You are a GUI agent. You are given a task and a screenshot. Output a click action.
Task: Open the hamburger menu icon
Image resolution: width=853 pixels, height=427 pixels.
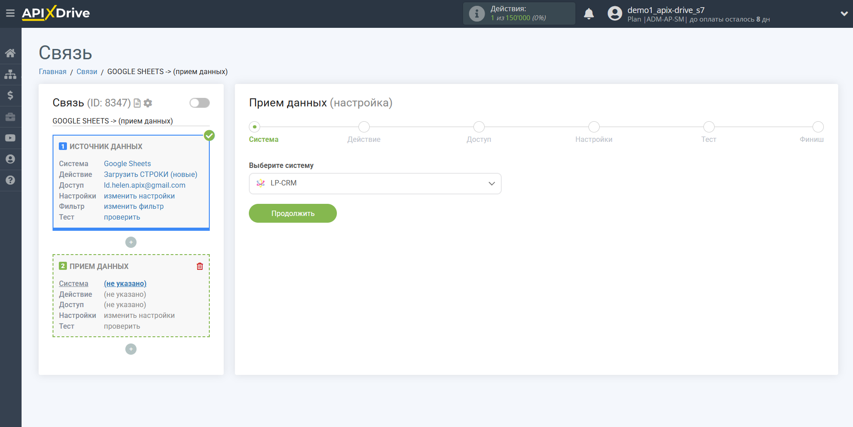tap(10, 13)
